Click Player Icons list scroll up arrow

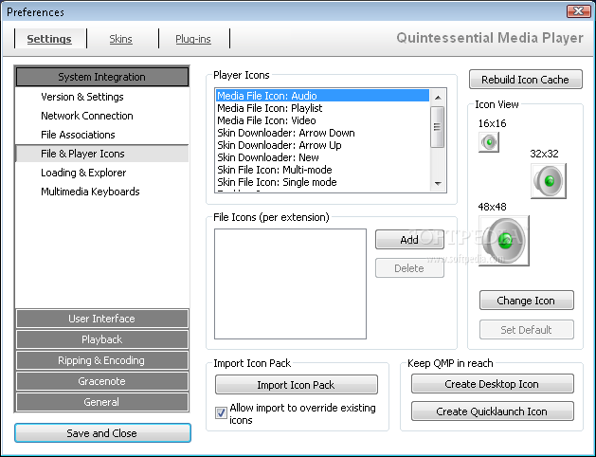coord(438,98)
